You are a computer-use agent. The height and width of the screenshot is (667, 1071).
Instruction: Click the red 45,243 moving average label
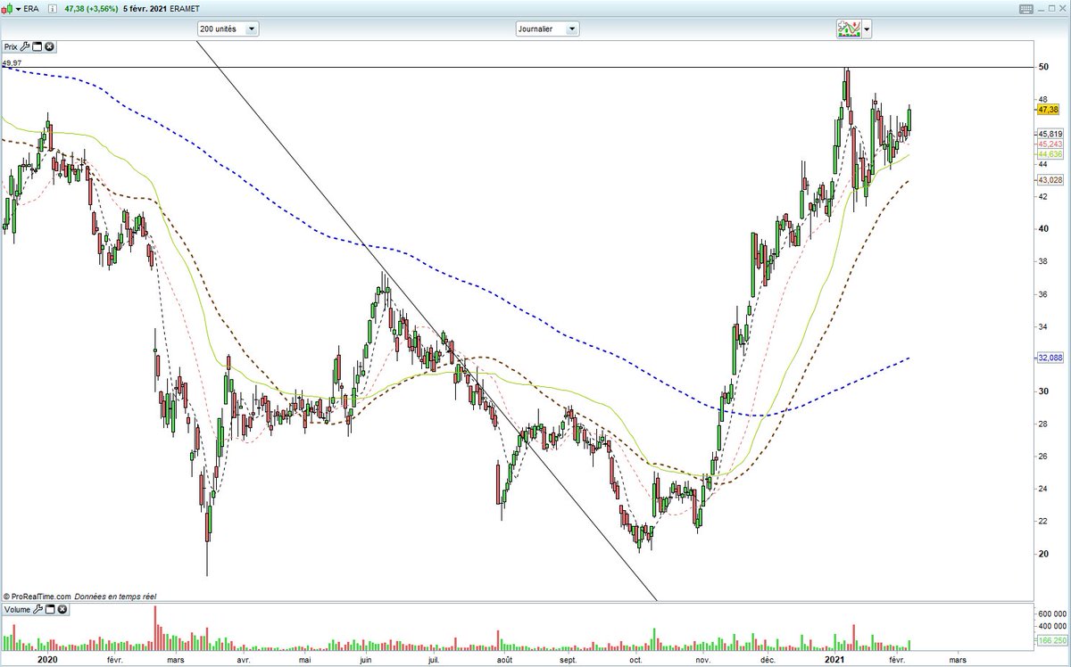[x=1050, y=144]
